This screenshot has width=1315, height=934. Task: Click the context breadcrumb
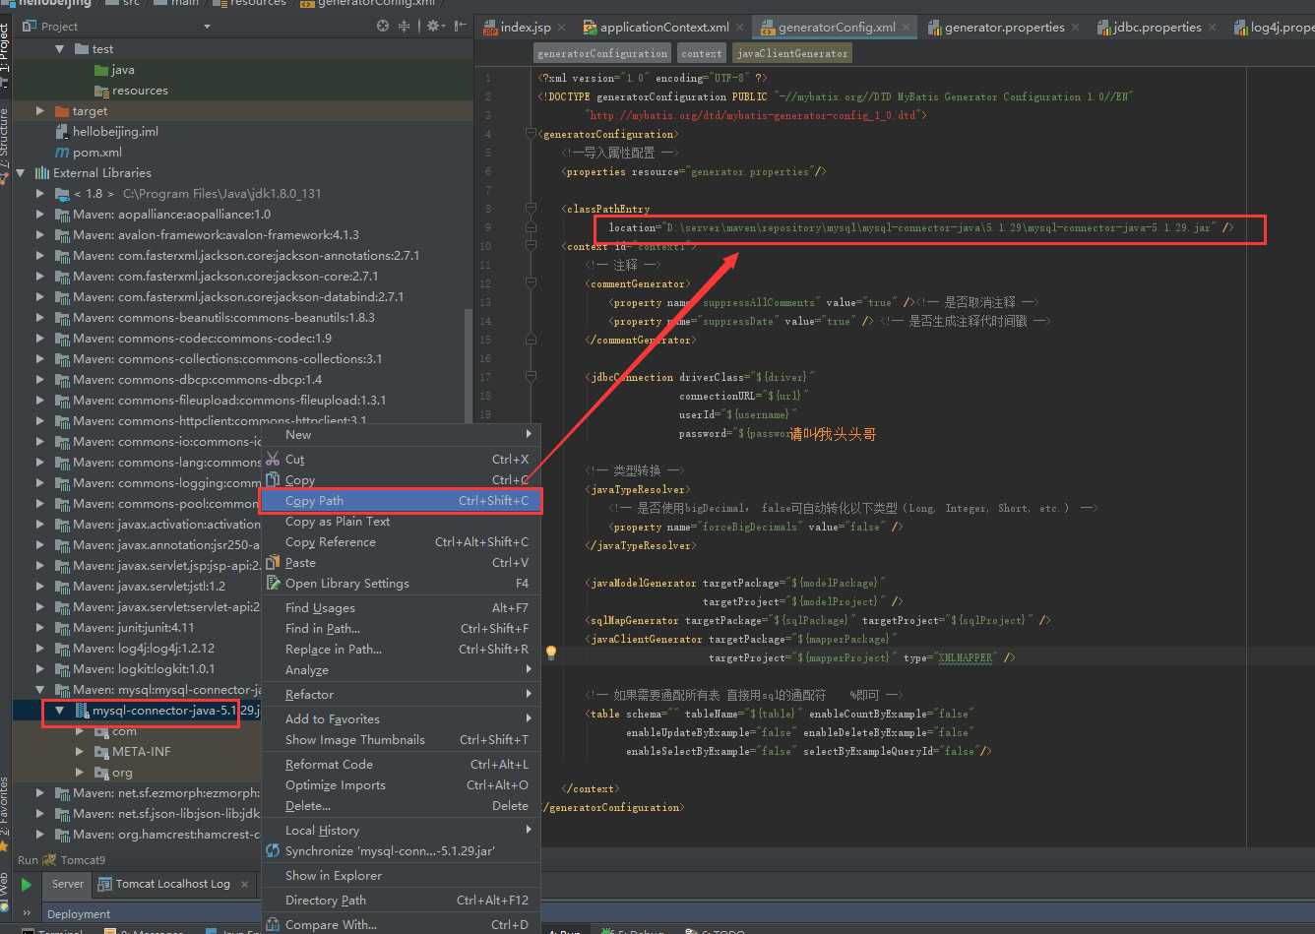(702, 53)
